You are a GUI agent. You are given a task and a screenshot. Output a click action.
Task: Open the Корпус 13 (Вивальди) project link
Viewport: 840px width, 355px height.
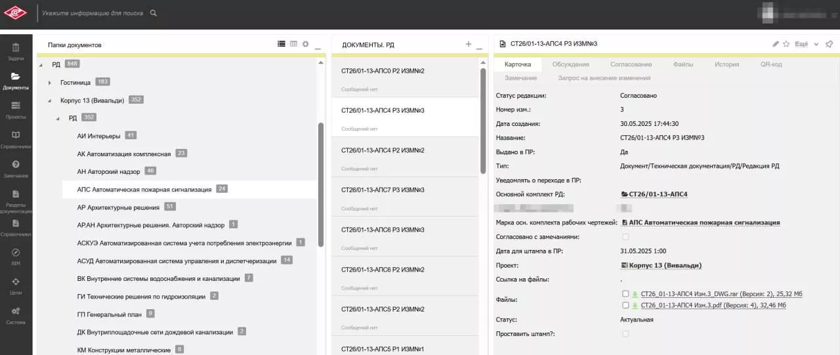(x=665, y=266)
